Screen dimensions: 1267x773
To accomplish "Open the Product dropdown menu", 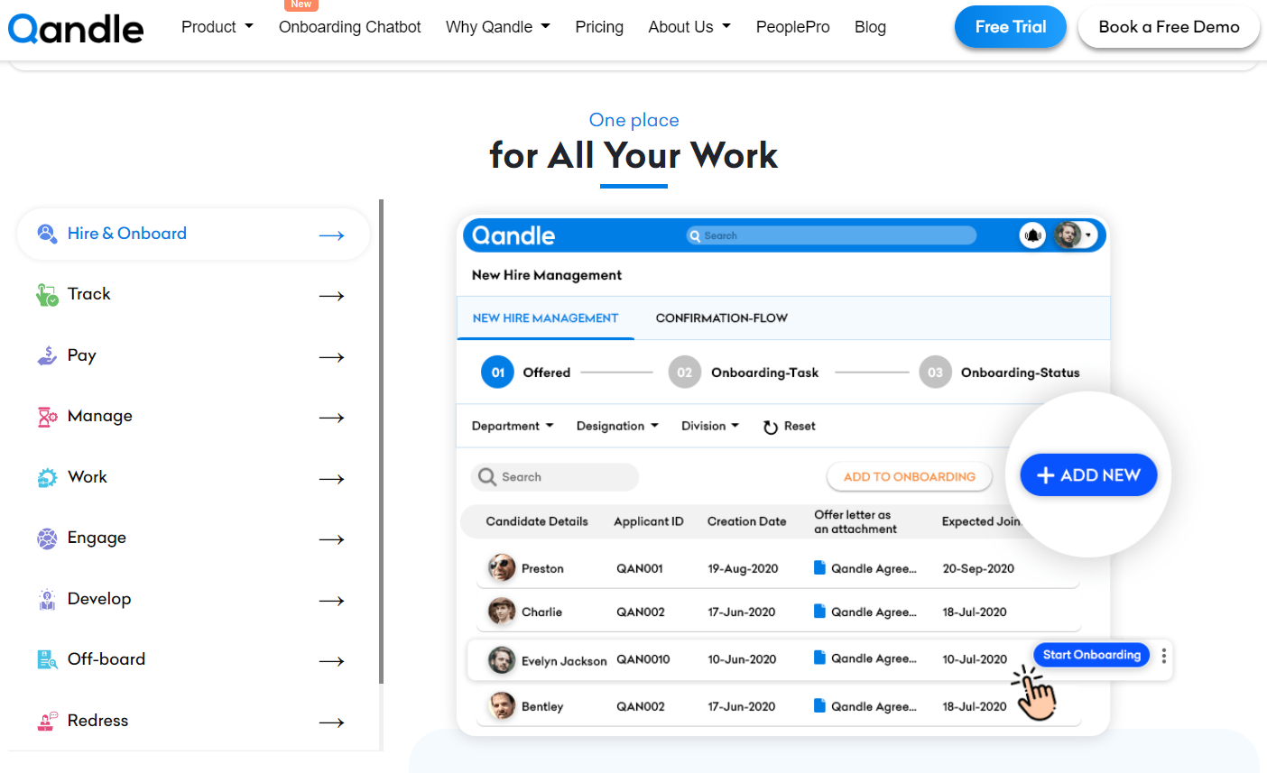I will pos(217,27).
